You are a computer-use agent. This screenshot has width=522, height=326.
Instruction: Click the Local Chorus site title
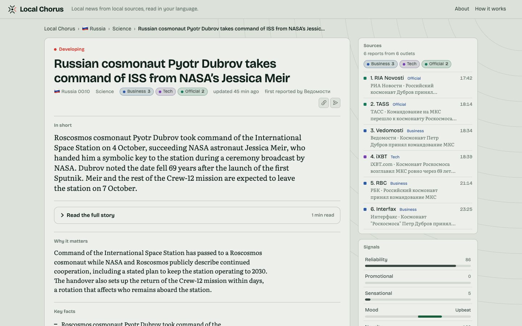coord(42,9)
